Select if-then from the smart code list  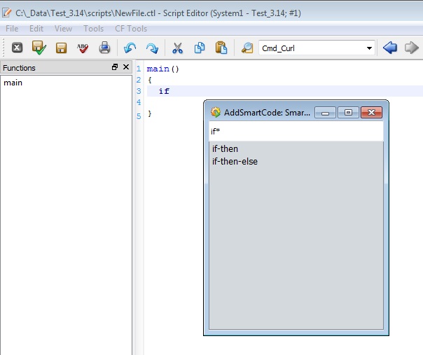(x=225, y=149)
